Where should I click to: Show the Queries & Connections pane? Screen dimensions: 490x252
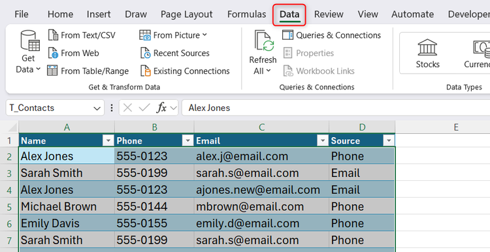point(331,35)
